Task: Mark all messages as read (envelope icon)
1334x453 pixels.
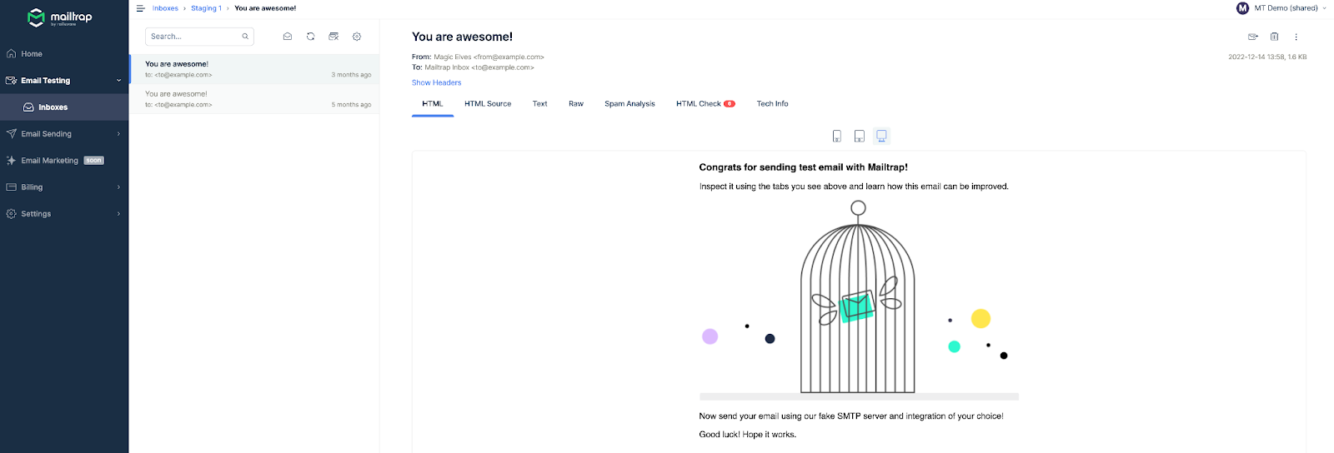Action: click(x=288, y=37)
